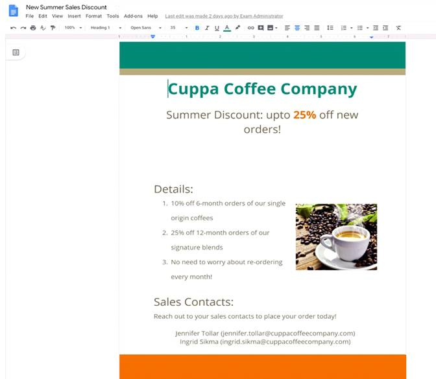Click the document title New Summer Sales Discount
The height and width of the screenshot is (379, 436).
66,7
